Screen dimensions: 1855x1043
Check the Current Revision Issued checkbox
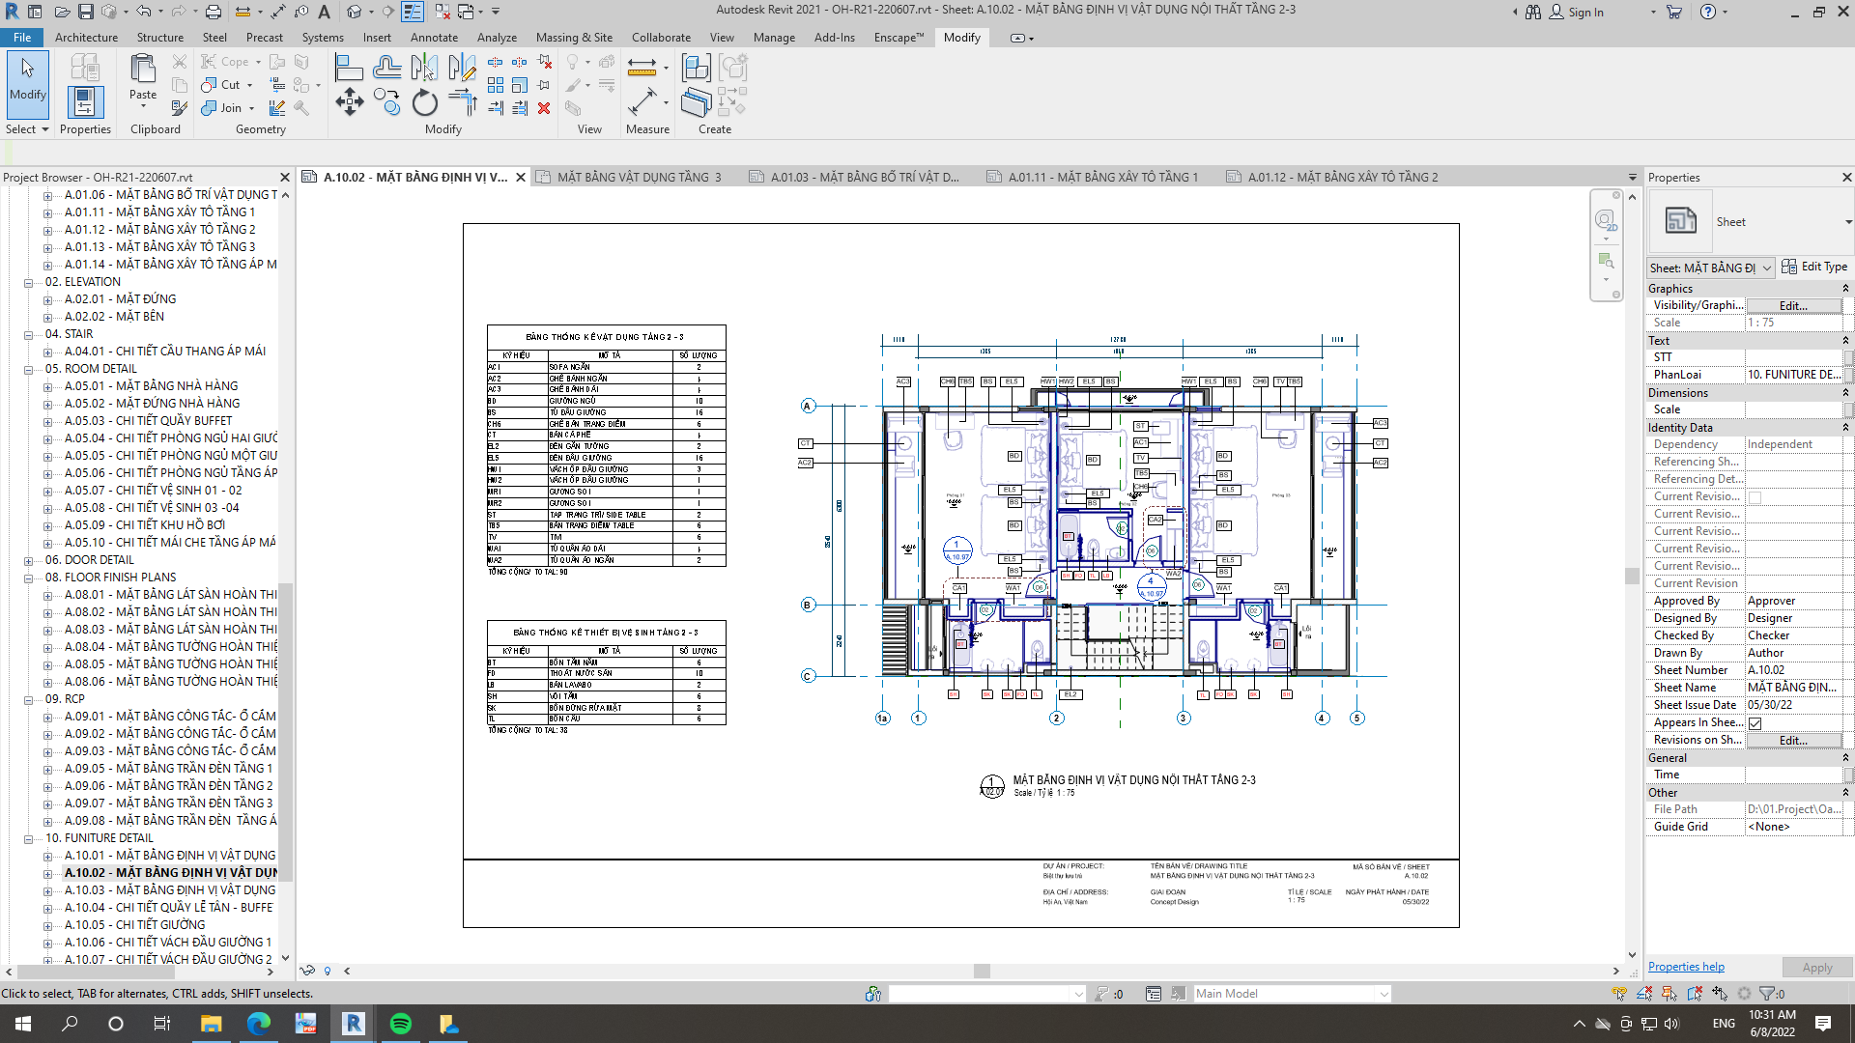[1755, 497]
